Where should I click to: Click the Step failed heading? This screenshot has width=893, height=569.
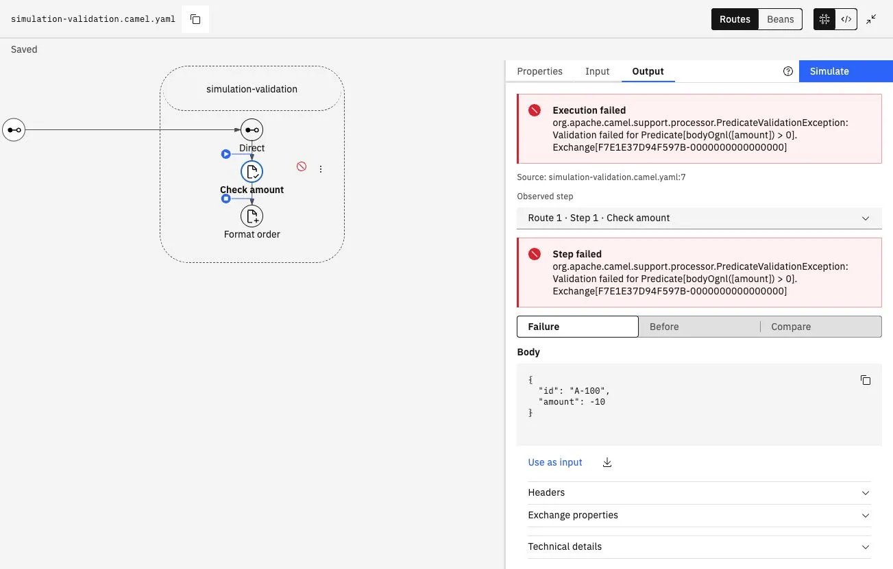(577, 254)
